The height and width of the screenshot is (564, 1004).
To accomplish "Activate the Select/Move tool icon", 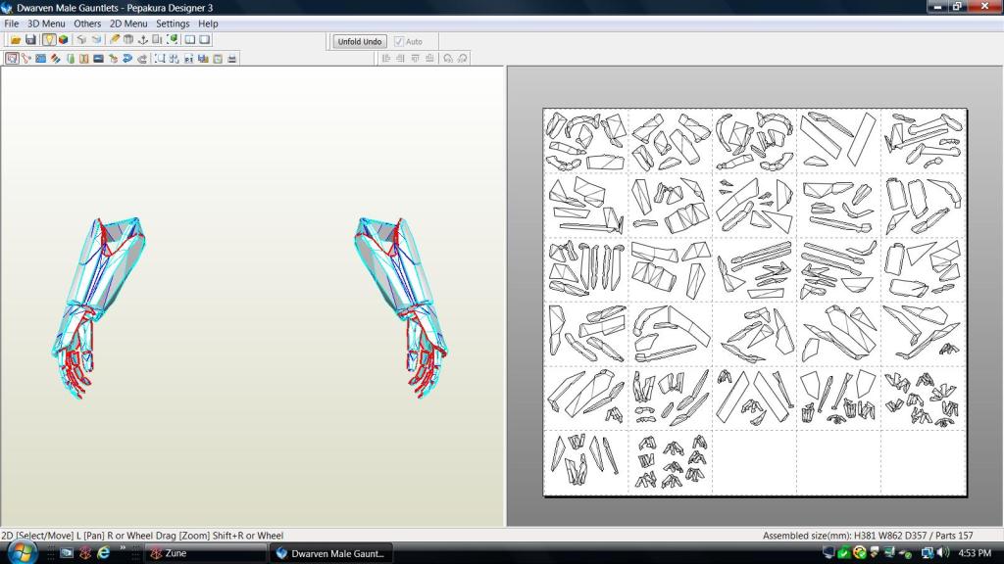I will [12, 58].
